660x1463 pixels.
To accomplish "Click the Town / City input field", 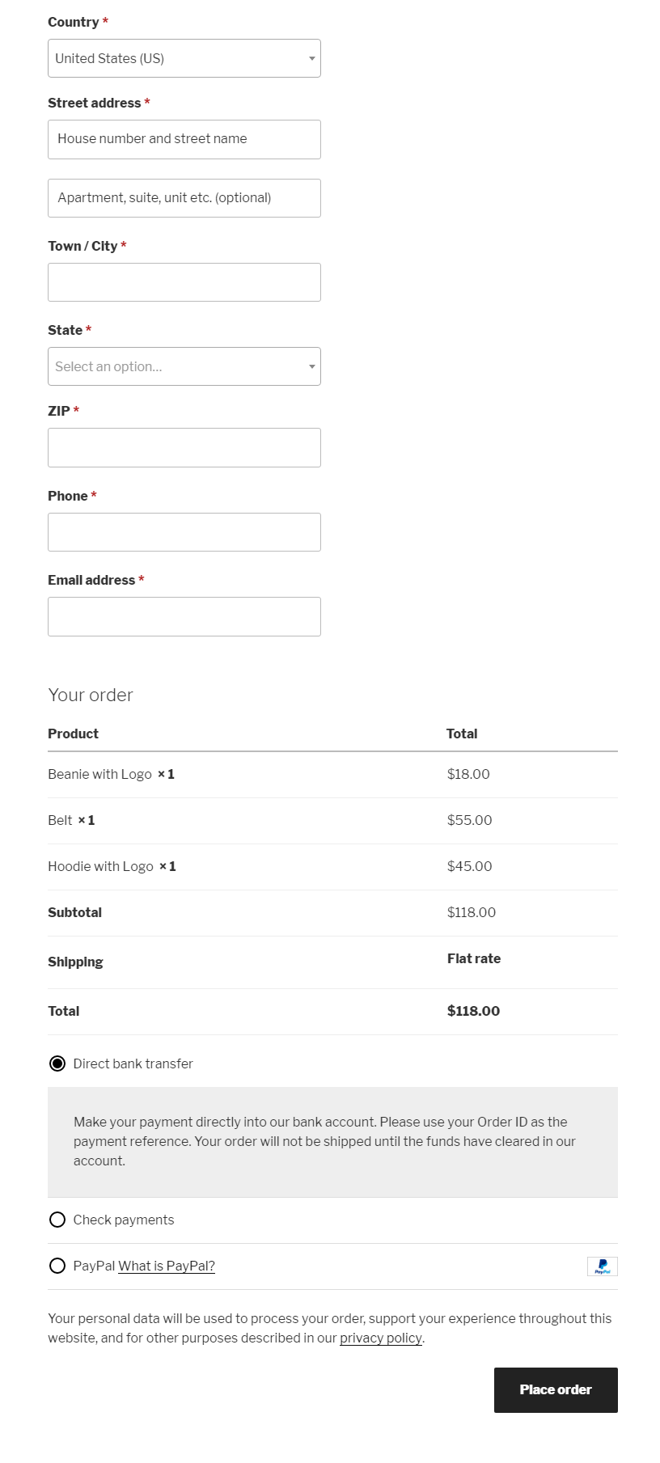I will point(184,282).
